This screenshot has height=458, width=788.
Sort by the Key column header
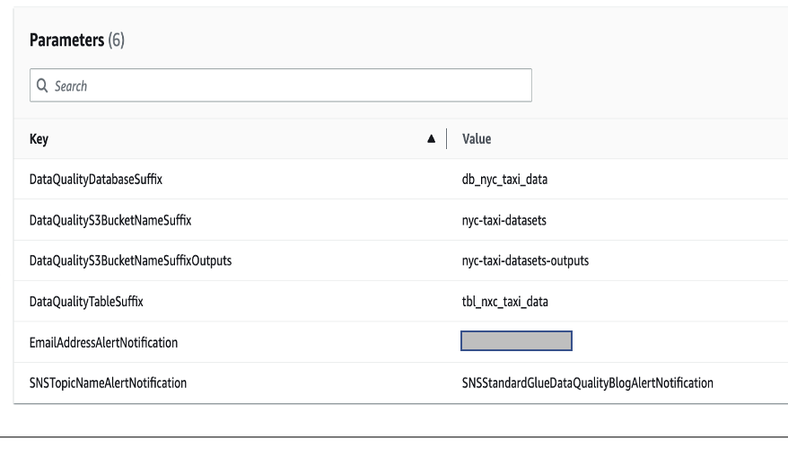[40, 139]
